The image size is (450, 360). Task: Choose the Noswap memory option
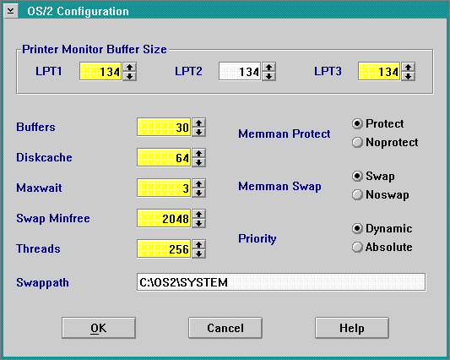click(x=380, y=195)
